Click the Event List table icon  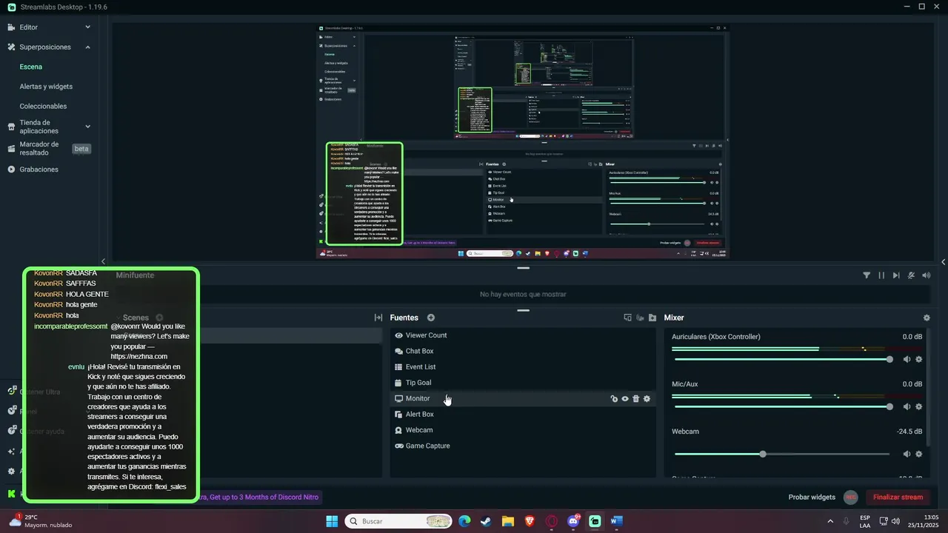pos(399,367)
